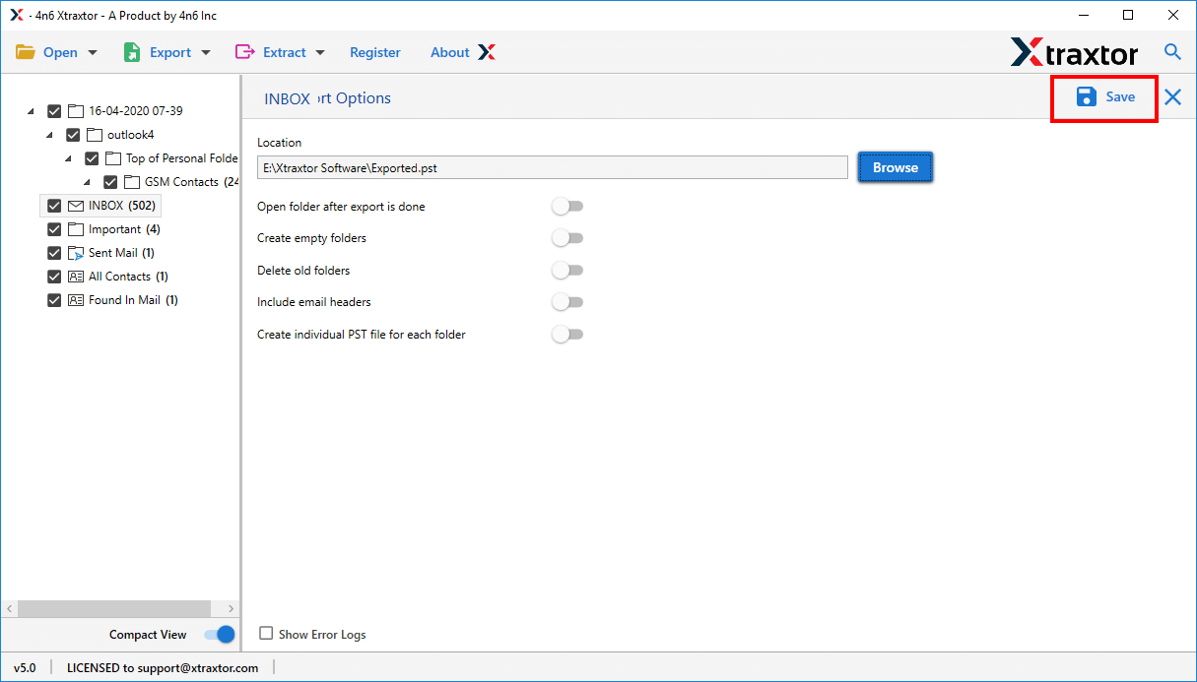
Task: Enable Open folder after export toggle
Action: pyautogui.click(x=567, y=207)
